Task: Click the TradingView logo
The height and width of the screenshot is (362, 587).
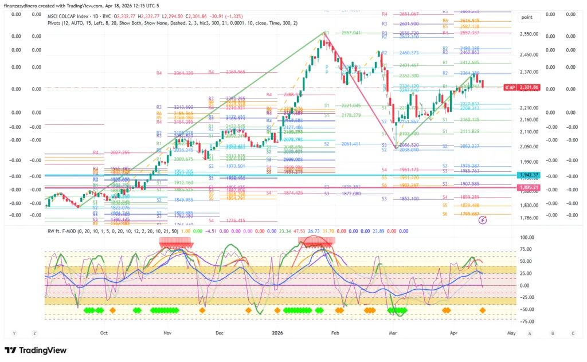Action: point(36,351)
